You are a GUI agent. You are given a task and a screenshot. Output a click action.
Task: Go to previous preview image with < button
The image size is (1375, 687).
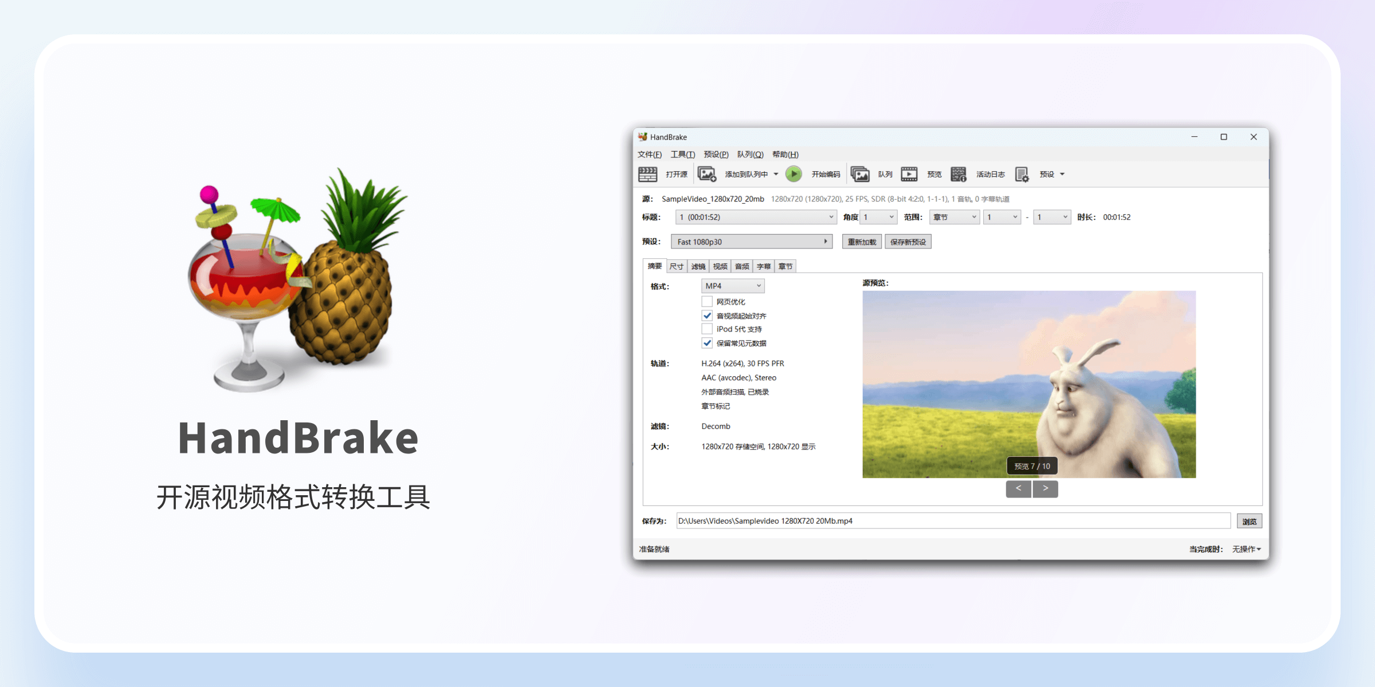(1019, 488)
